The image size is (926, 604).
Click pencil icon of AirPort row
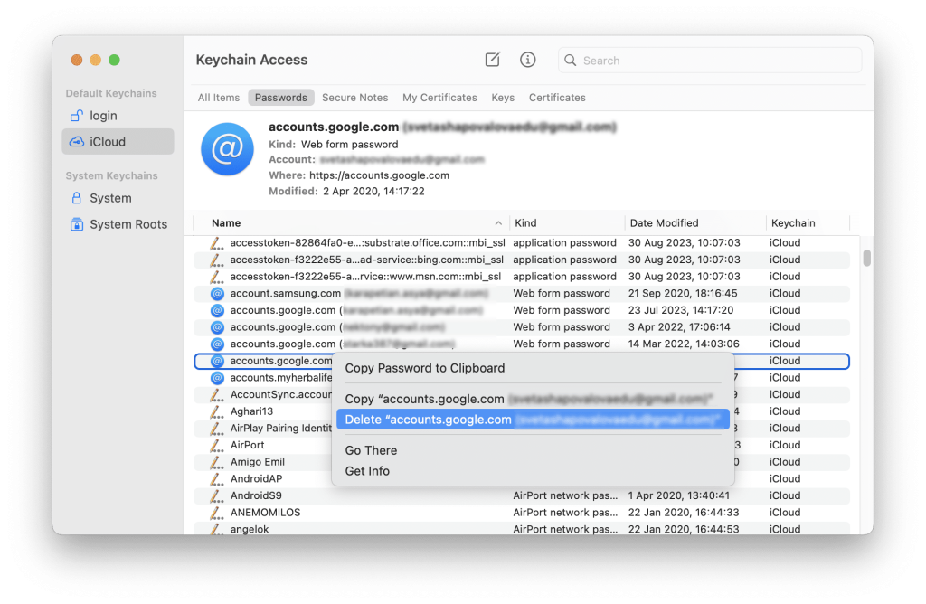[217, 445]
